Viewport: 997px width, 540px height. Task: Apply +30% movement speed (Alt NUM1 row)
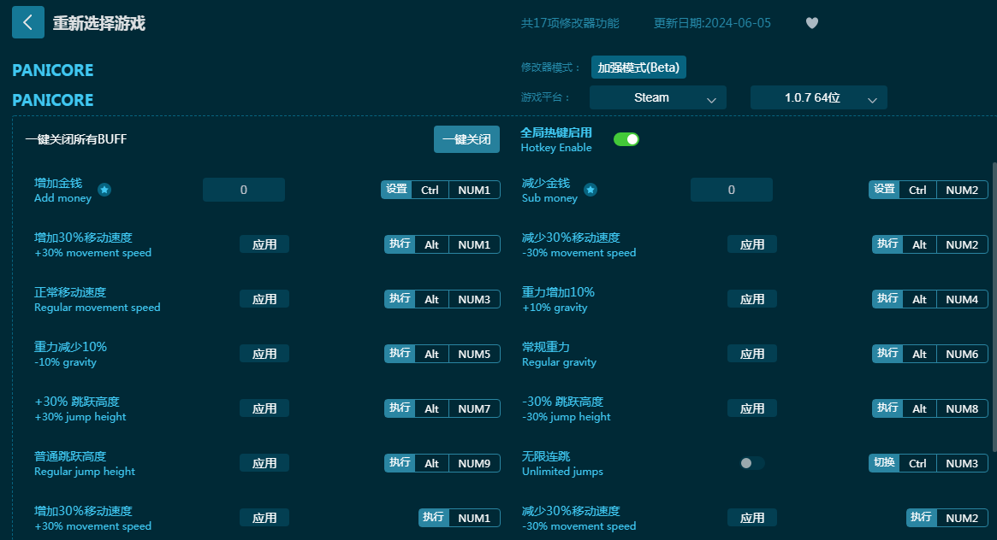click(x=264, y=244)
